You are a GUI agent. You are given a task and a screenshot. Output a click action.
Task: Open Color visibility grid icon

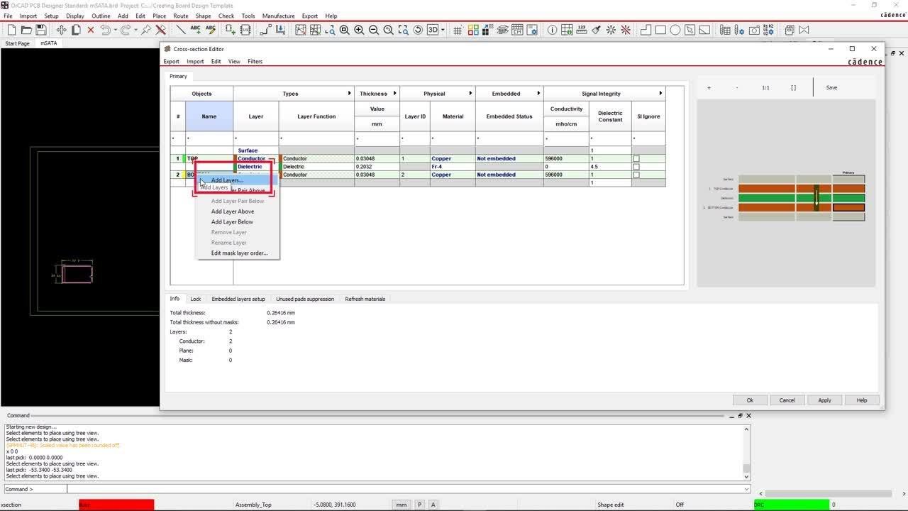pos(472,30)
